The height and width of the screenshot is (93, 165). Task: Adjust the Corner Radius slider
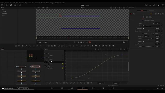[148, 44]
